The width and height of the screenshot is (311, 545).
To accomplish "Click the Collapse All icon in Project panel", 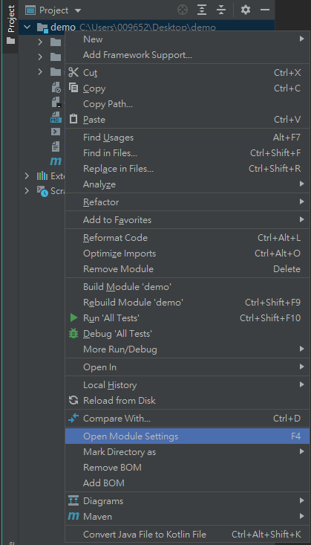I will pos(221,10).
